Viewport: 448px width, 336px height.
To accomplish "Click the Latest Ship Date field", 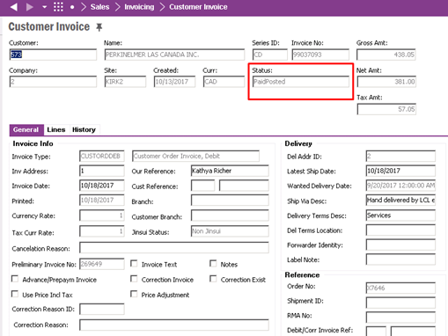I will [400, 171].
